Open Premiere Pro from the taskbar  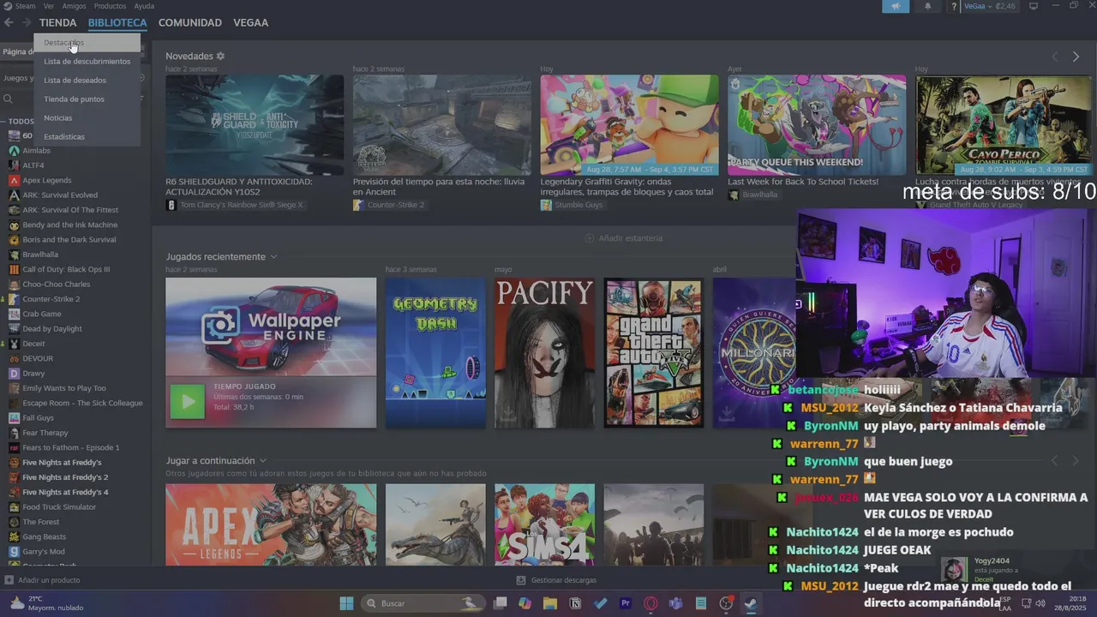coord(626,603)
